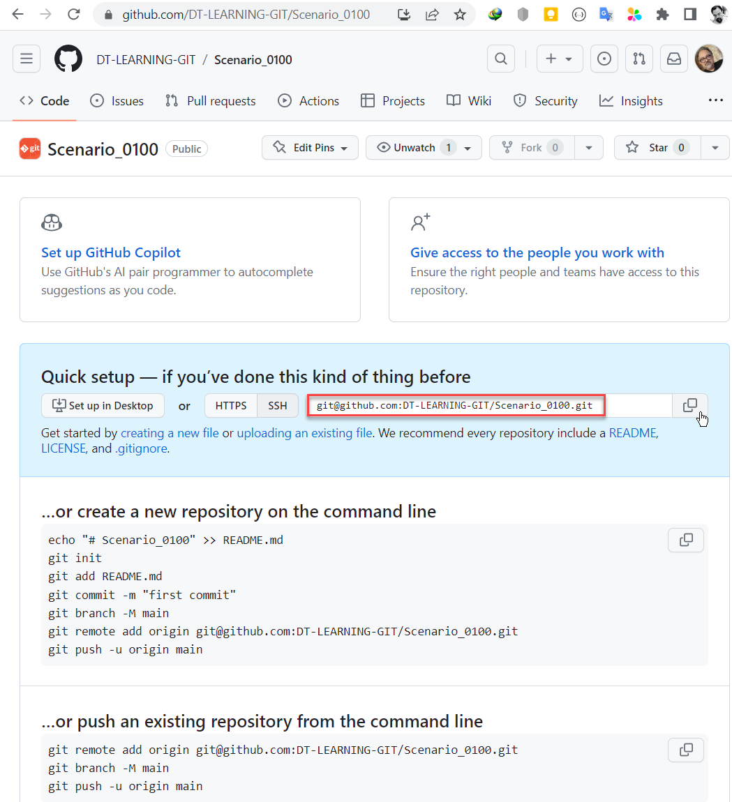
Task: Open the hamburger navigation menu
Action: [27, 59]
